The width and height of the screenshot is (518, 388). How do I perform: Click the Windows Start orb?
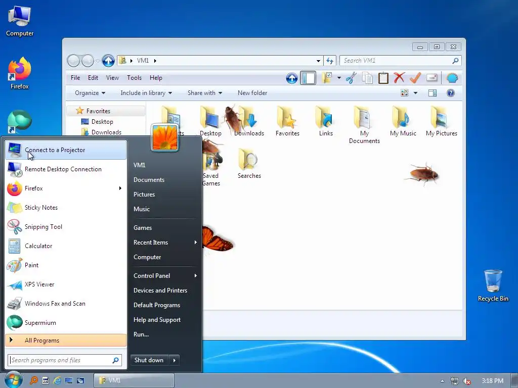click(14, 380)
